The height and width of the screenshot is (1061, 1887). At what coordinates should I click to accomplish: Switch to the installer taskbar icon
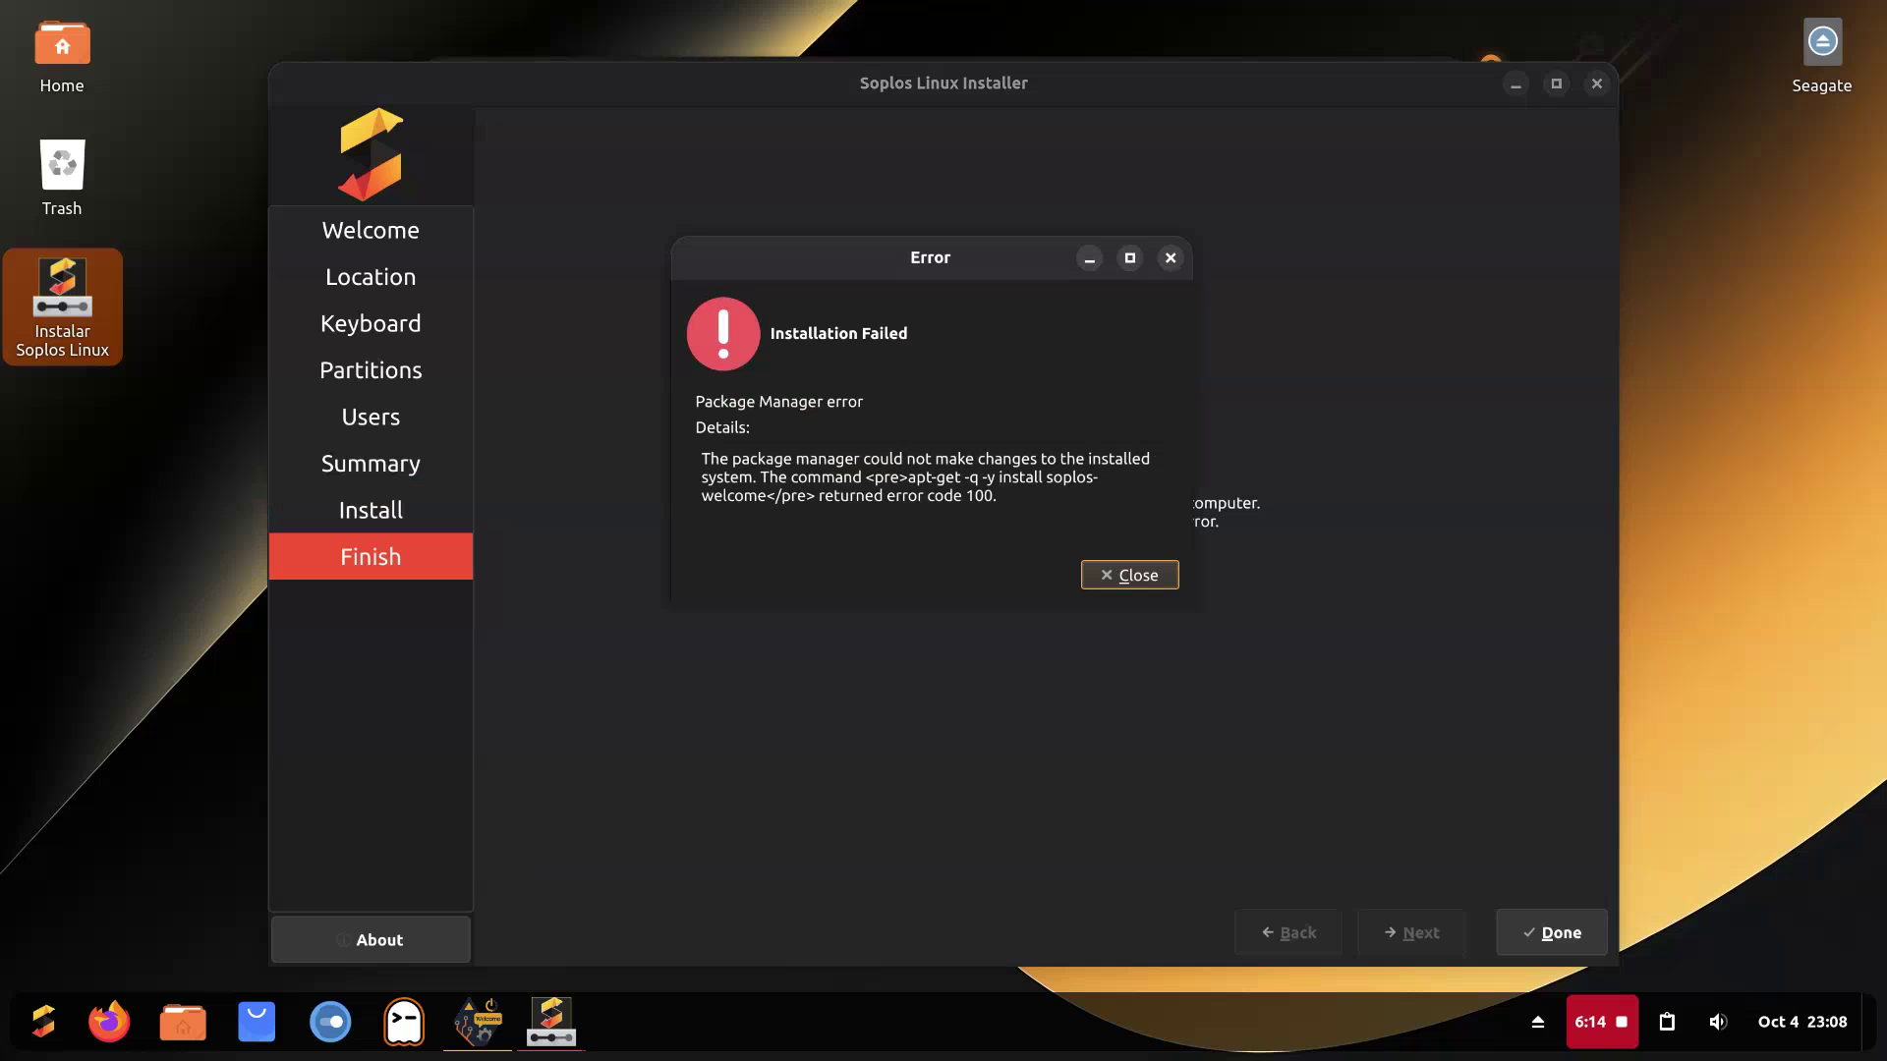click(551, 1022)
